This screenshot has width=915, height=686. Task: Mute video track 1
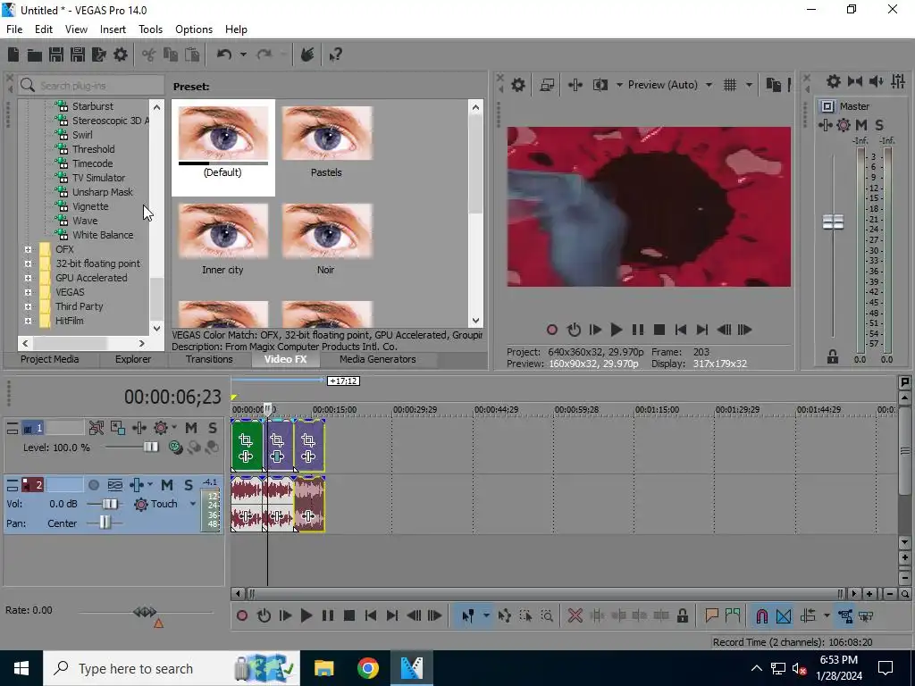(191, 428)
